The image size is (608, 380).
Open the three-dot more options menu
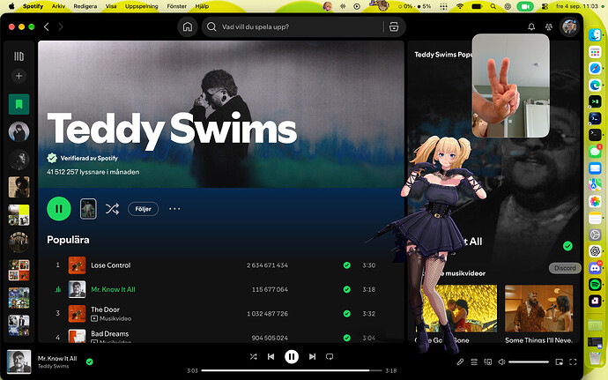(x=174, y=209)
